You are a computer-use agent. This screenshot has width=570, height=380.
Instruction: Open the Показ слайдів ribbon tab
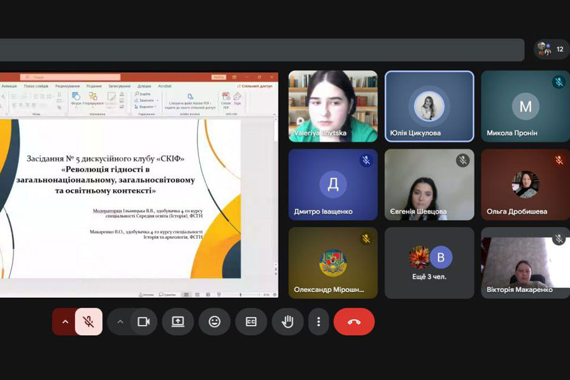pos(36,86)
